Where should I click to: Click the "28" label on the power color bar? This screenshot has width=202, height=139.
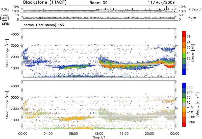click(x=188, y=37)
